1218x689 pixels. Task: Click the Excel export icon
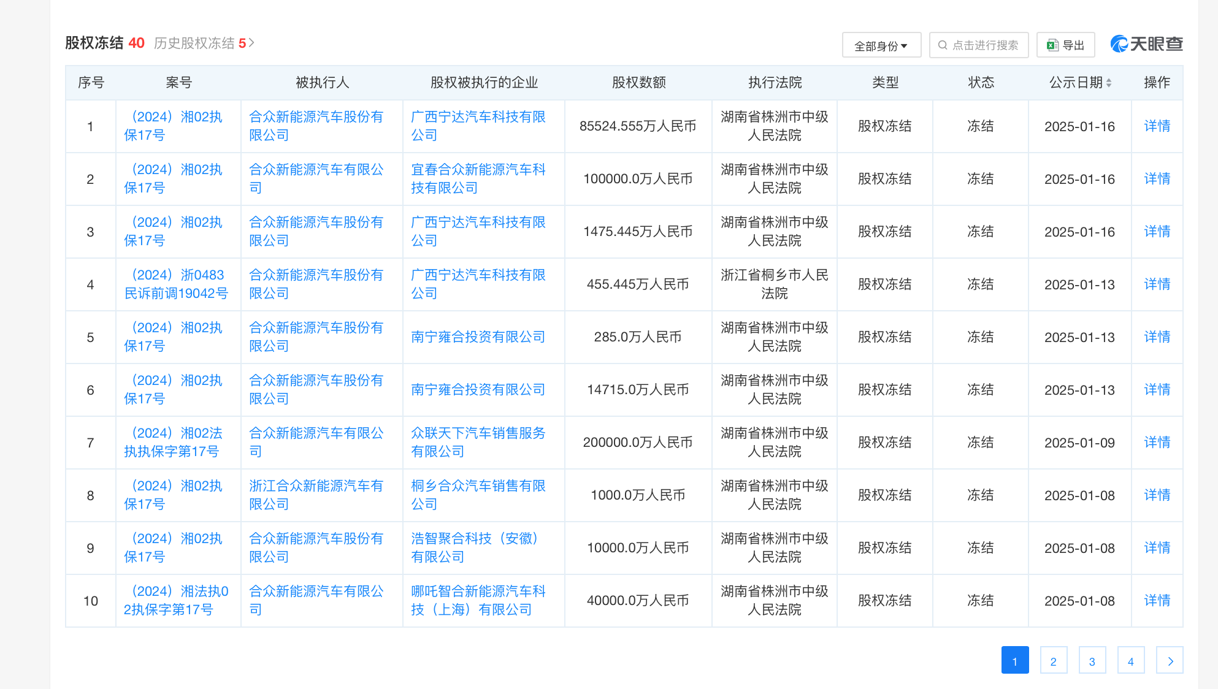[1052, 45]
